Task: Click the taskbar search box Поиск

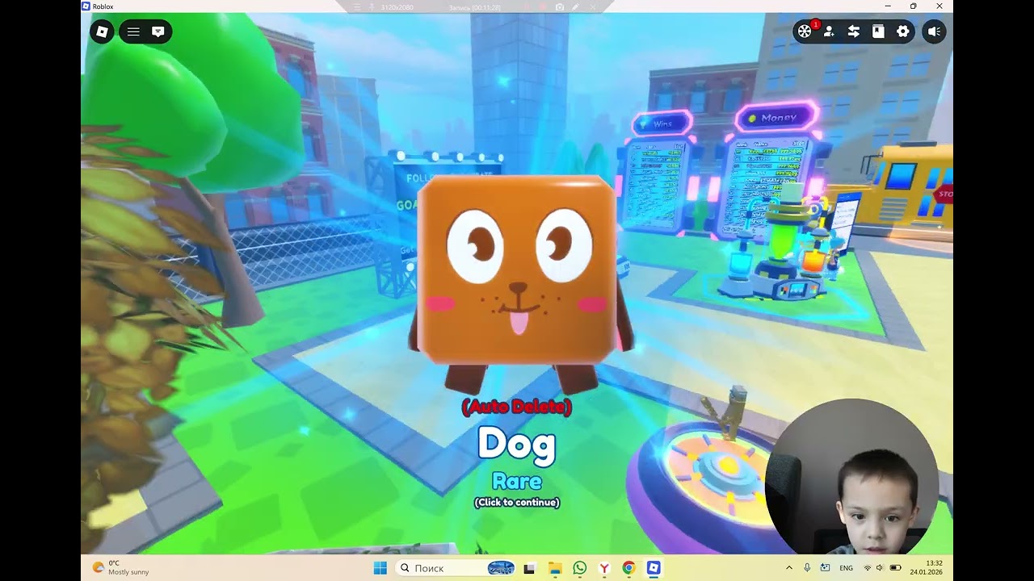Action: click(x=456, y=568)
